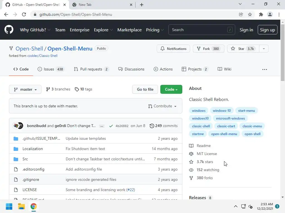Image resolution: width=285 pixels, height=213 pixels.
Task: Click the LICENSE file icon
Action: point(16,190)
